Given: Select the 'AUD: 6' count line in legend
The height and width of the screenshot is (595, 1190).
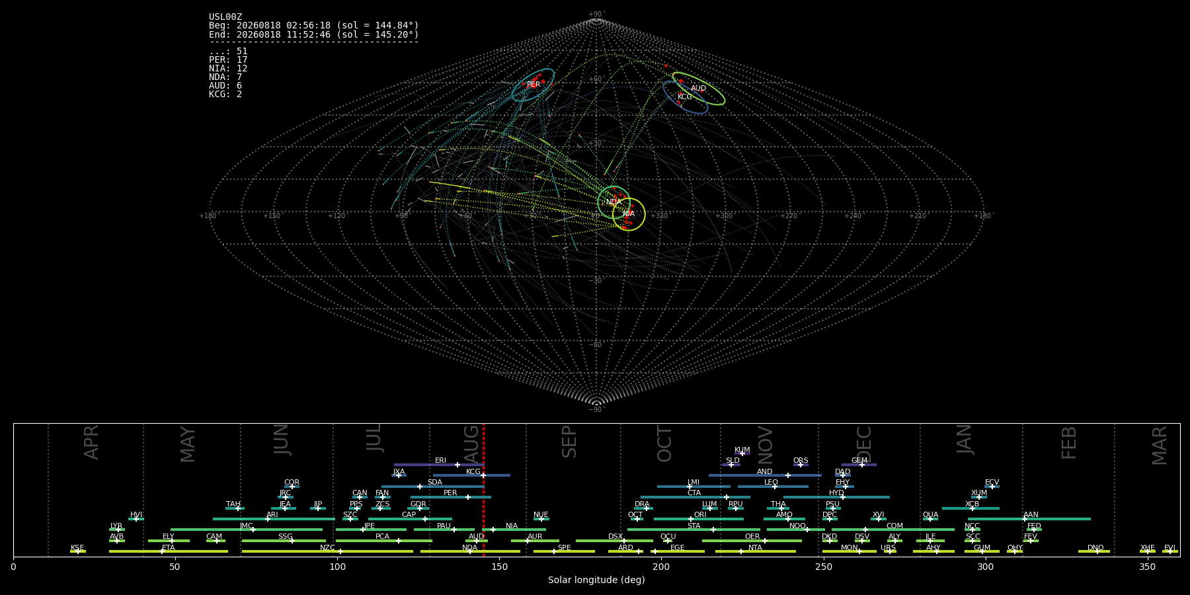Looking at the screenshot, I should tap(225, 86).
